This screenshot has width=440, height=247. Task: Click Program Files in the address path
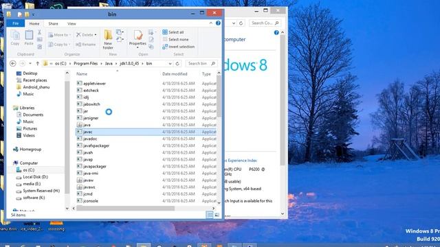pyautogui.click(x=85, y=64)
